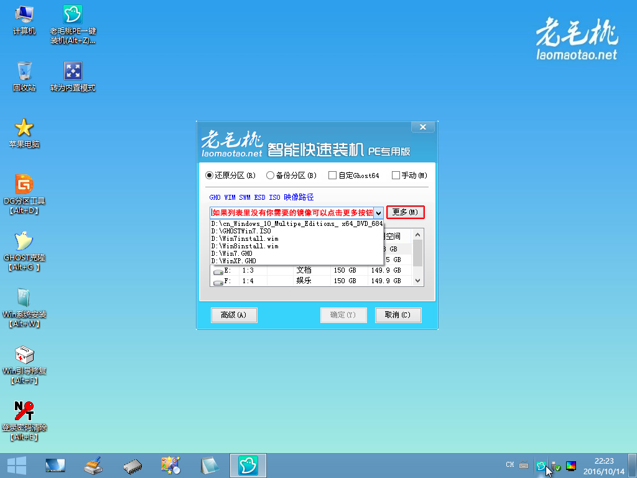This screenshot has height=478, width=637.
Task: Enable the 自定Ghost64 checkbox
Action: click(x=332, y=175)
